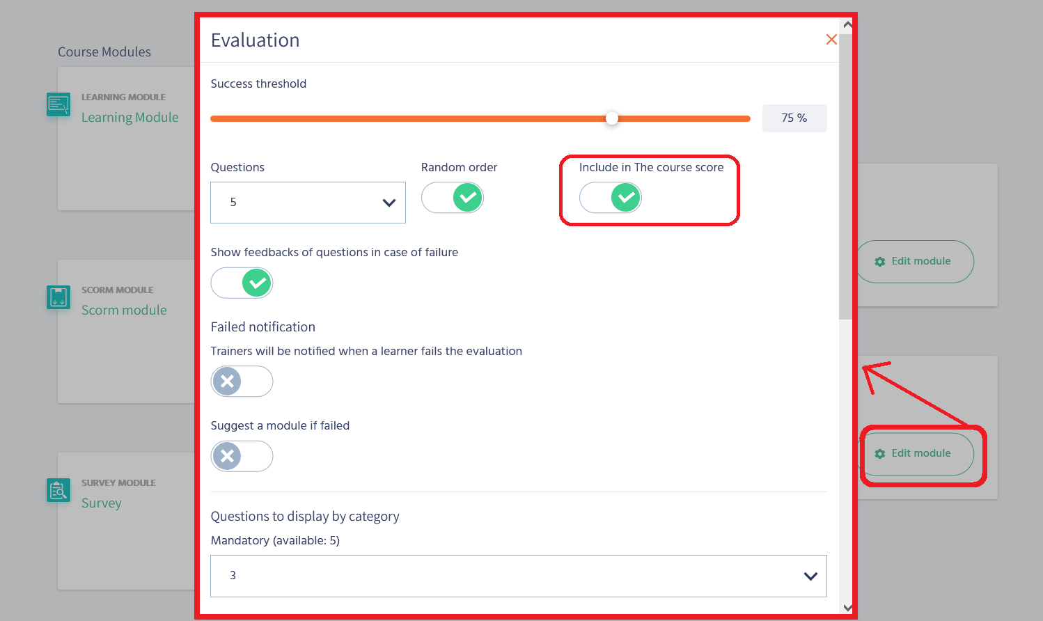1043x621 pixels.
Task: Expand the Mandatory questions dropdown
Action: coord(518,576)
